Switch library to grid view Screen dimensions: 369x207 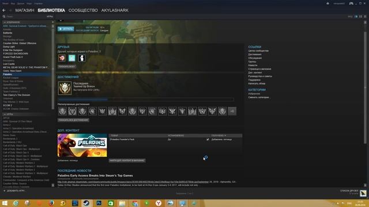(365, 17)
